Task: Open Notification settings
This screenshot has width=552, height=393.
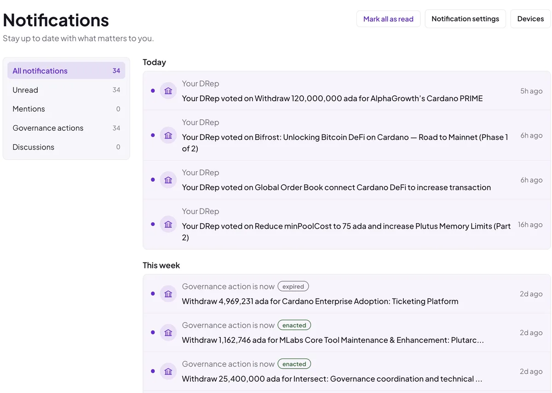Action: 465,19
